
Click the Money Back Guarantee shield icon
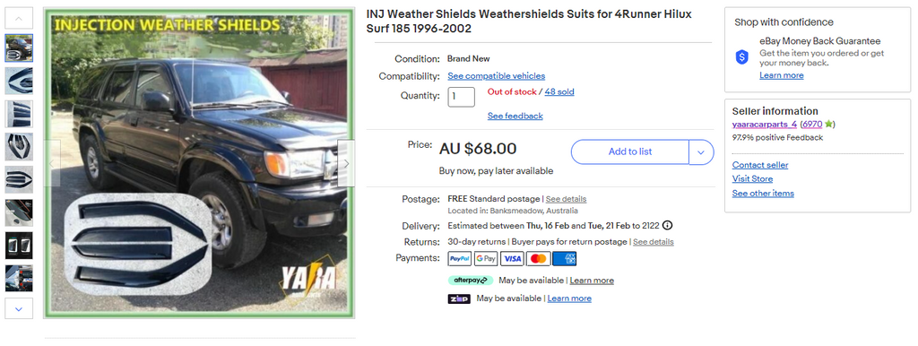pyautogui.click(x=742, y=56)
